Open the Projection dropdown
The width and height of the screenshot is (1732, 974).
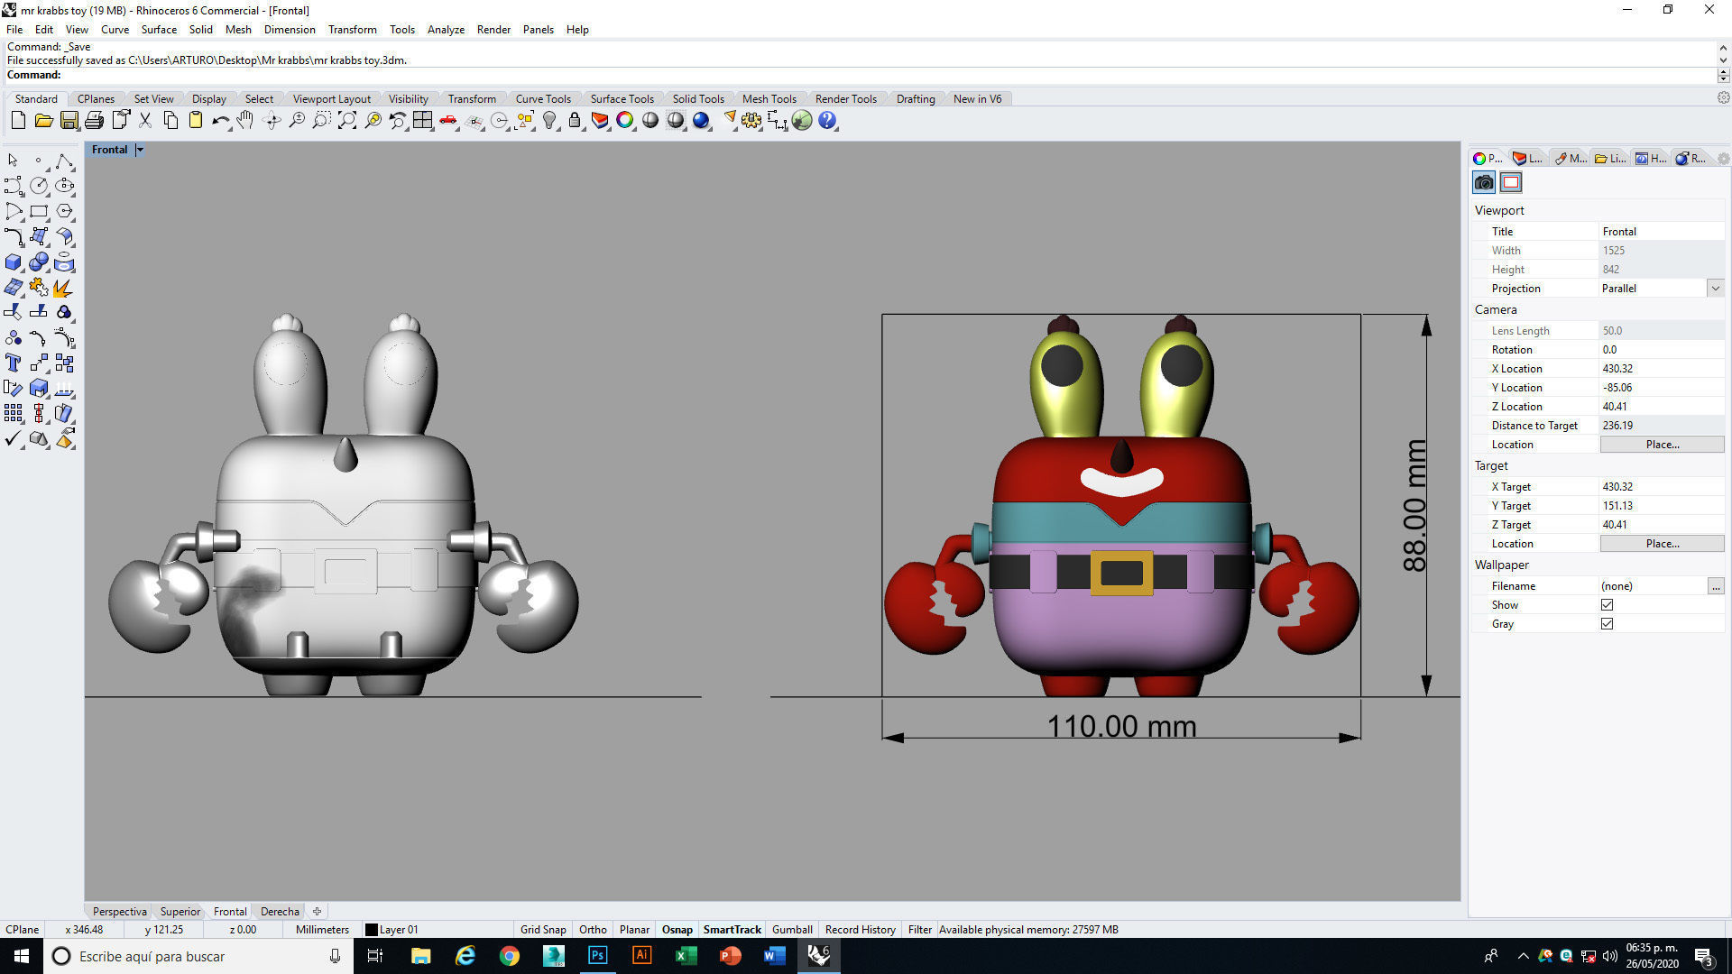point(1715,289)
